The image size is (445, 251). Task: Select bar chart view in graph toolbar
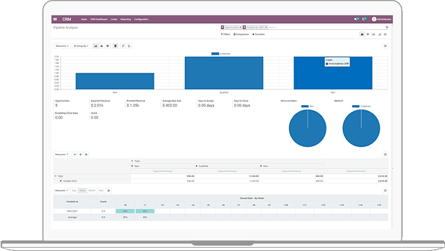coord(96,46)
